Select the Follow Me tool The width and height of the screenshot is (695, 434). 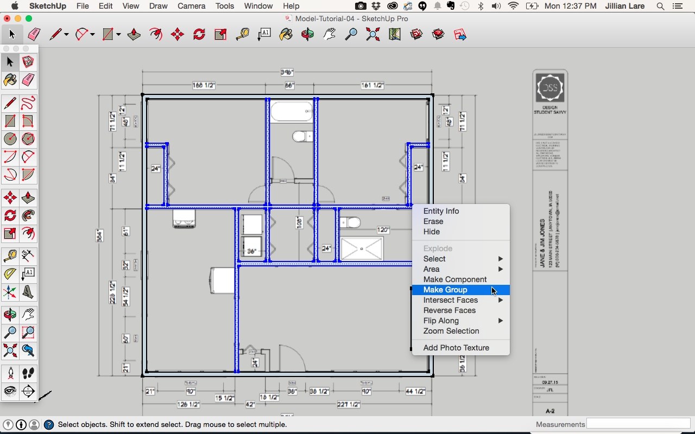coord(28,215)
